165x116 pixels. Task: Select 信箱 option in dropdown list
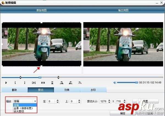[x=25, y=105]
